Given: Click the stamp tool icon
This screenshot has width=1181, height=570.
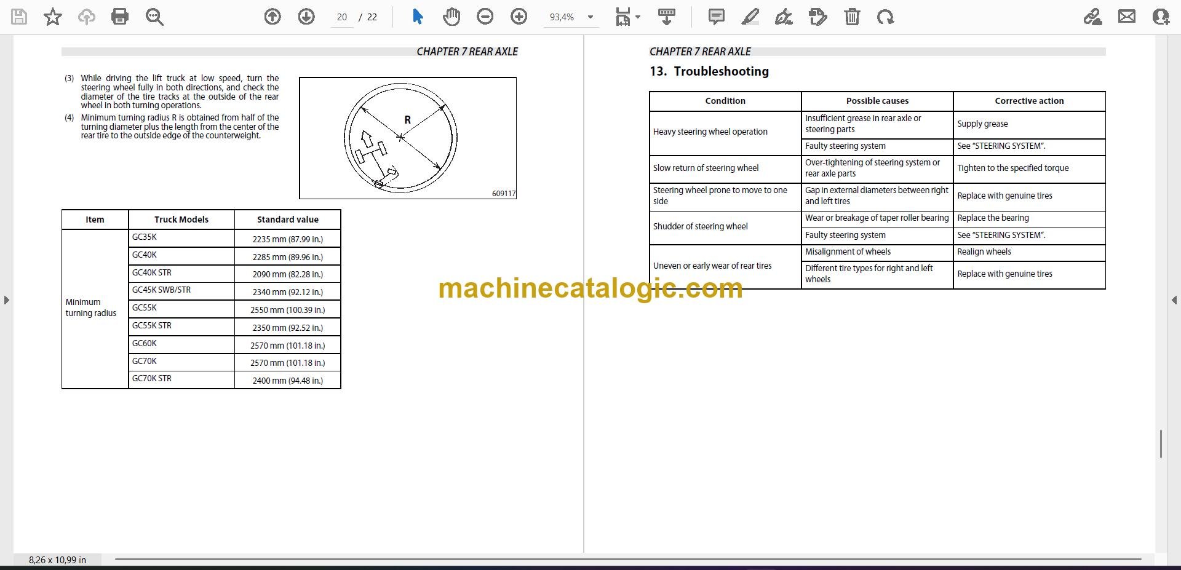Looking at the screenshot, I should (x=818, y=17).
